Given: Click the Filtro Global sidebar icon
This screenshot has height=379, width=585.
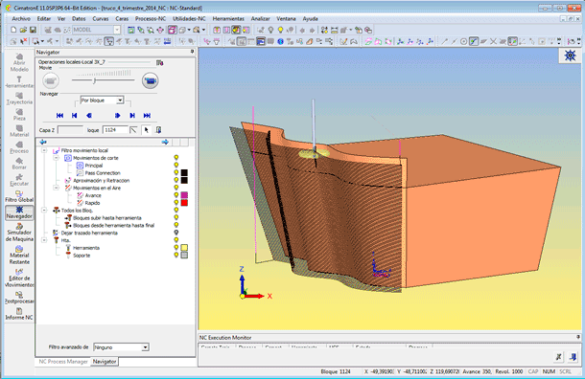Looking at the screenshot, I should tap(19, 196).
